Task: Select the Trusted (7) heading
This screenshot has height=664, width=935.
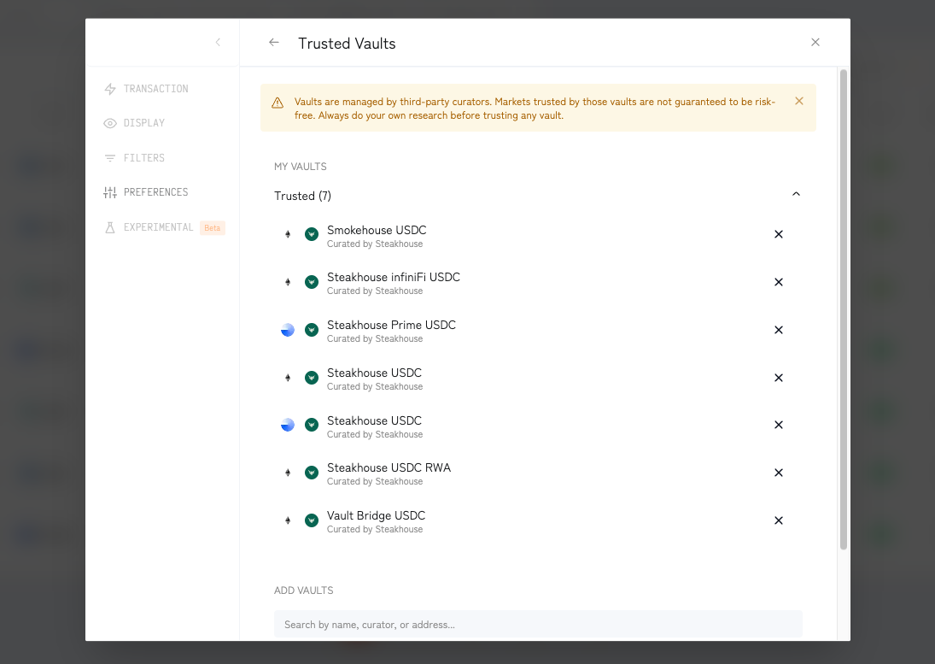Action: click(302, 196)
